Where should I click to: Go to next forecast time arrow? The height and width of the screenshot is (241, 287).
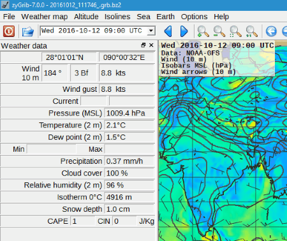(x=184, y=31)
